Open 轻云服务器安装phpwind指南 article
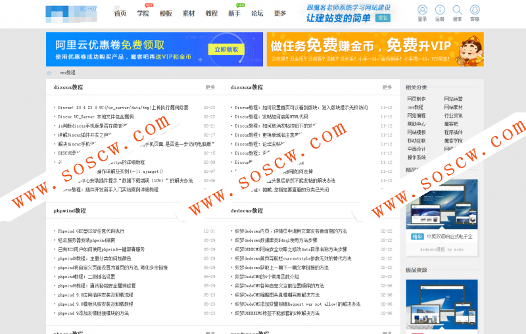The height and width of the screenshot is (334, 526). (x=86, y=240)
